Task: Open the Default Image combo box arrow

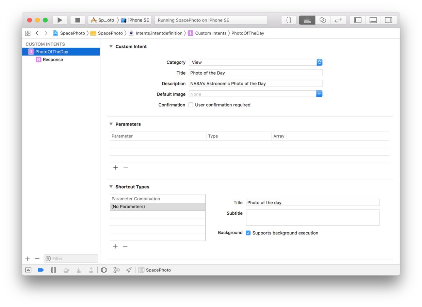Action: tap(319, 94)
